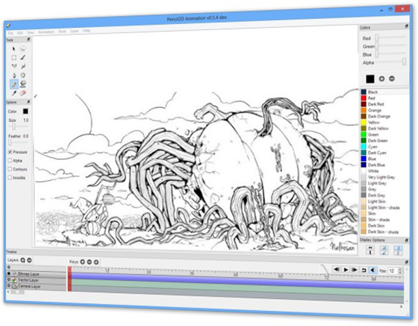The width and height of the screenshot is (418, 326).
Task: Select the Bitmap Layer row
Action: point(36,274)
